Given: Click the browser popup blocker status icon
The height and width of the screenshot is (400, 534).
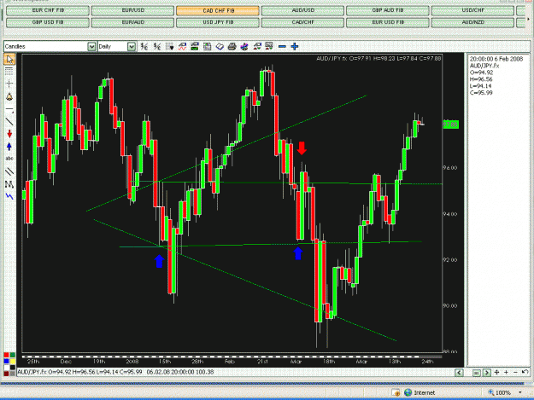Looking at the screenshot, I should pos(396,393).
